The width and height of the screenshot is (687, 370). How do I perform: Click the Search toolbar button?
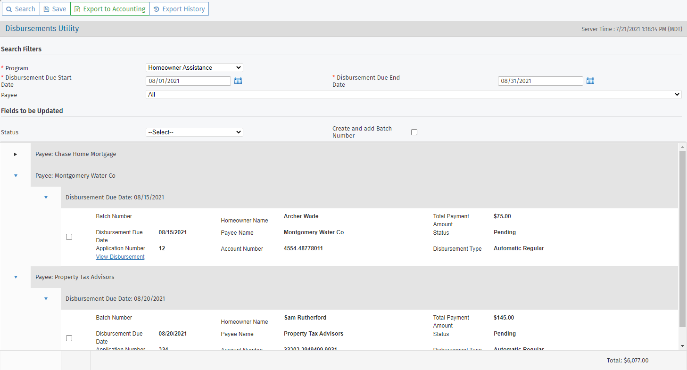pos(21,9)
